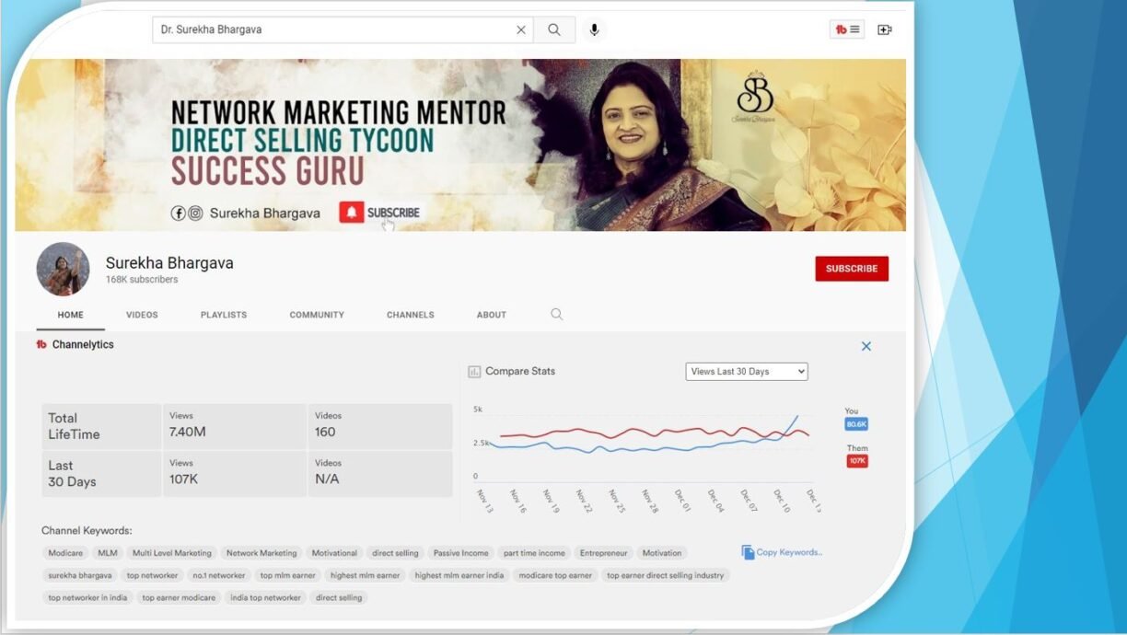Viewport: 1127px width, 635px height.
Task: Select the Entrepreneur keyword tag
Action: pos(603,553)
